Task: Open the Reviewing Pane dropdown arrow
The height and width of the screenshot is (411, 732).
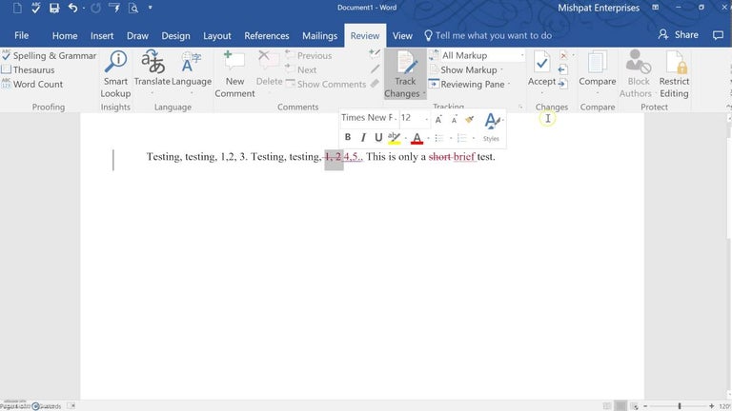Action: 509,85
